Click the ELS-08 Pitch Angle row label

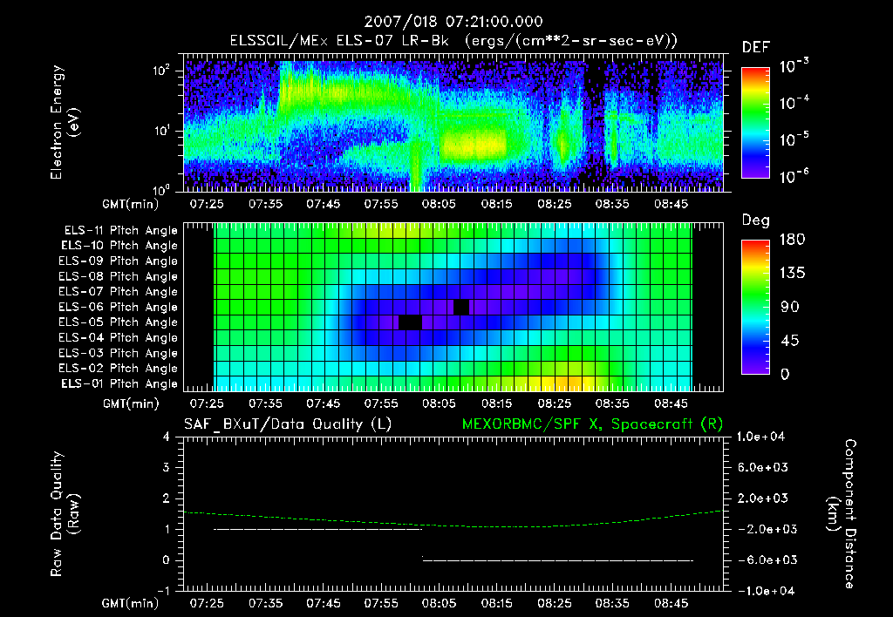[x=119, y=276]
